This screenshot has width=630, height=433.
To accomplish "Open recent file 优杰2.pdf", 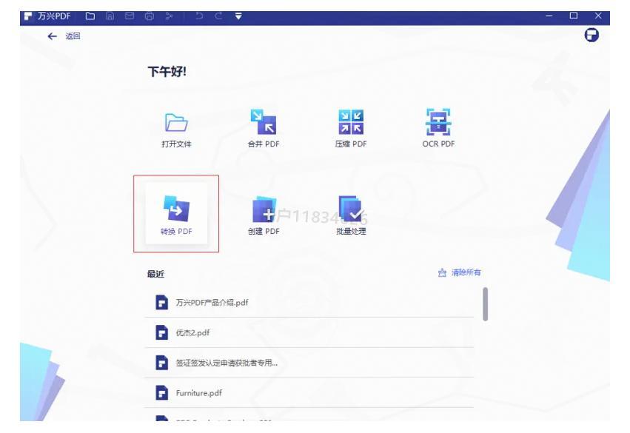I will click(x=309, y=332).
